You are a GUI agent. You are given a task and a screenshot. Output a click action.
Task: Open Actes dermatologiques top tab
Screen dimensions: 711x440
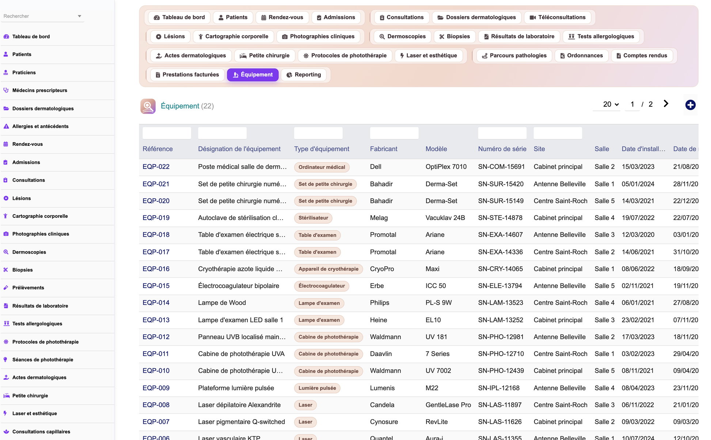click(191, 56)
